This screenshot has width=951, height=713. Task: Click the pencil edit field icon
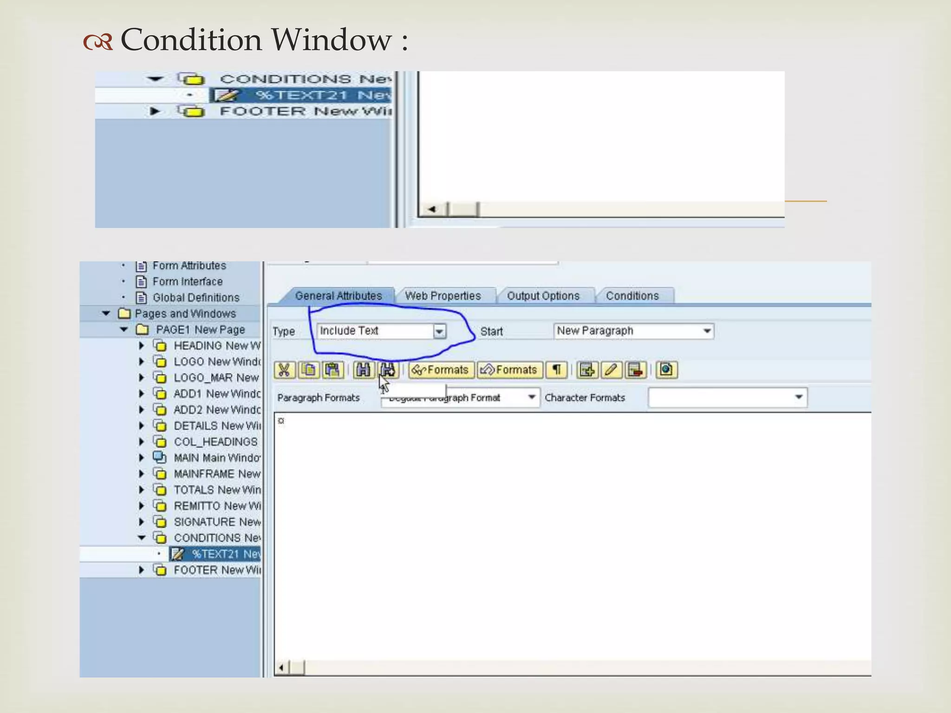[611, 370]
